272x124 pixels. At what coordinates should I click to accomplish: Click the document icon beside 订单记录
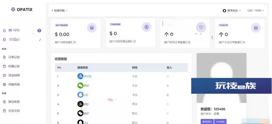tap(4, 57)
